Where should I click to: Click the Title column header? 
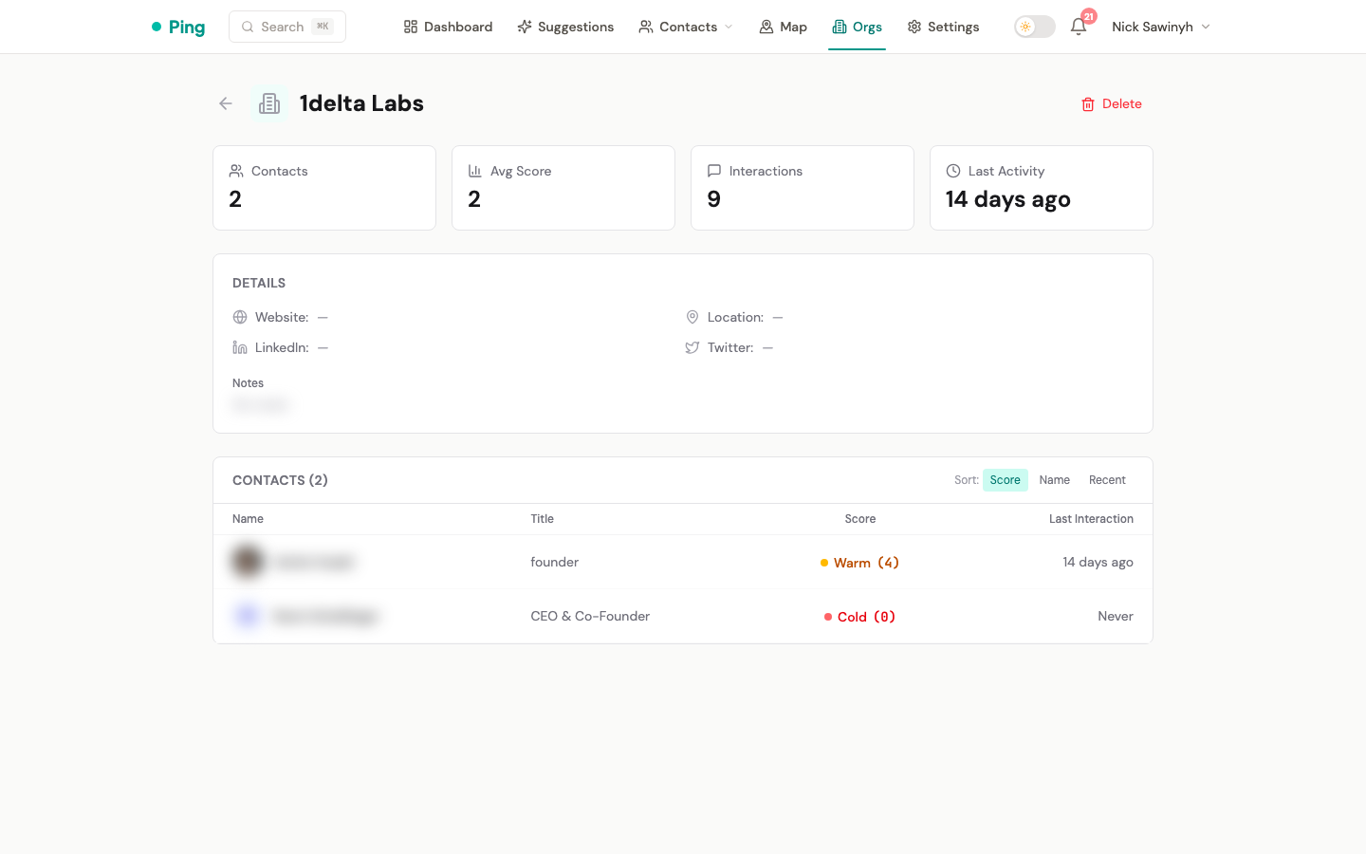point(543,519)
